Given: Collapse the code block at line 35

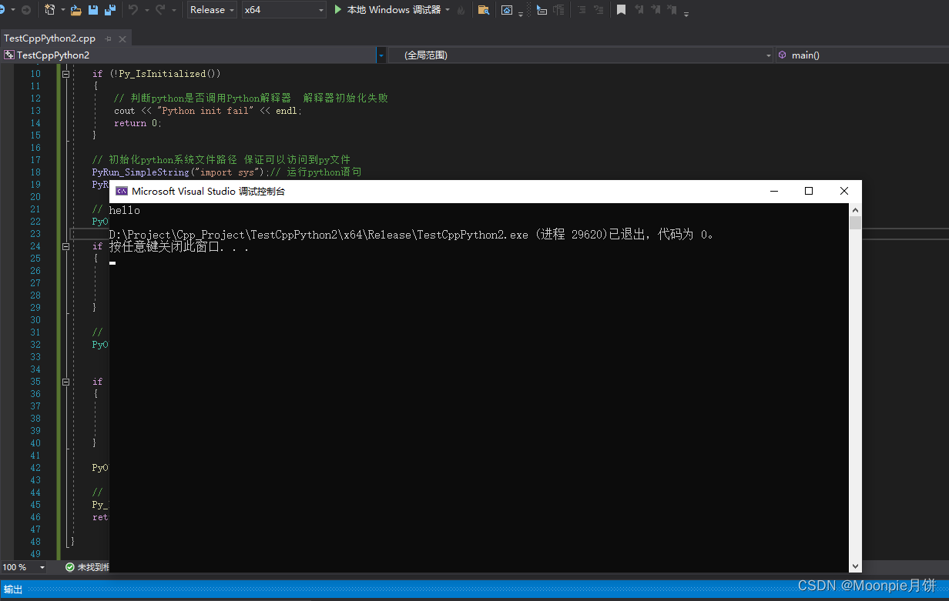Looking at the screenshot, I should coord(66,382).
